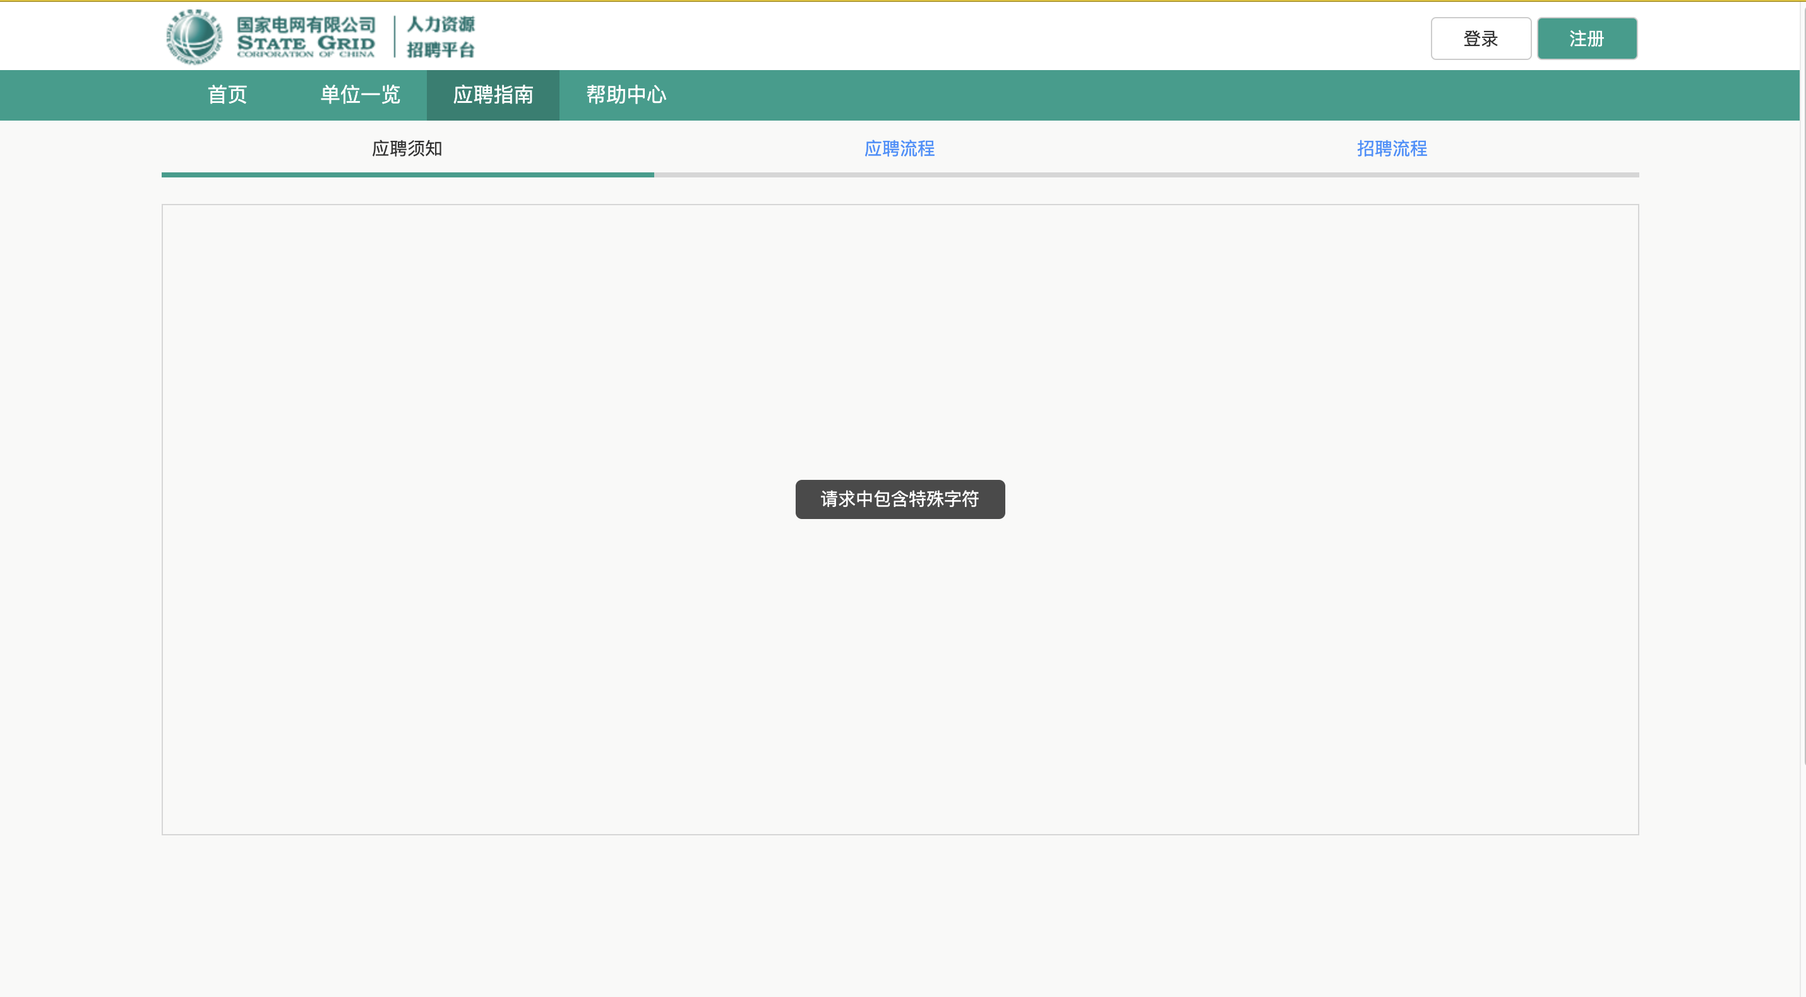Click the grey indicator bar under 招聘流程
Image resolution: width=1806 pixels, height=997 pixels.
(x=1392, y=174)
